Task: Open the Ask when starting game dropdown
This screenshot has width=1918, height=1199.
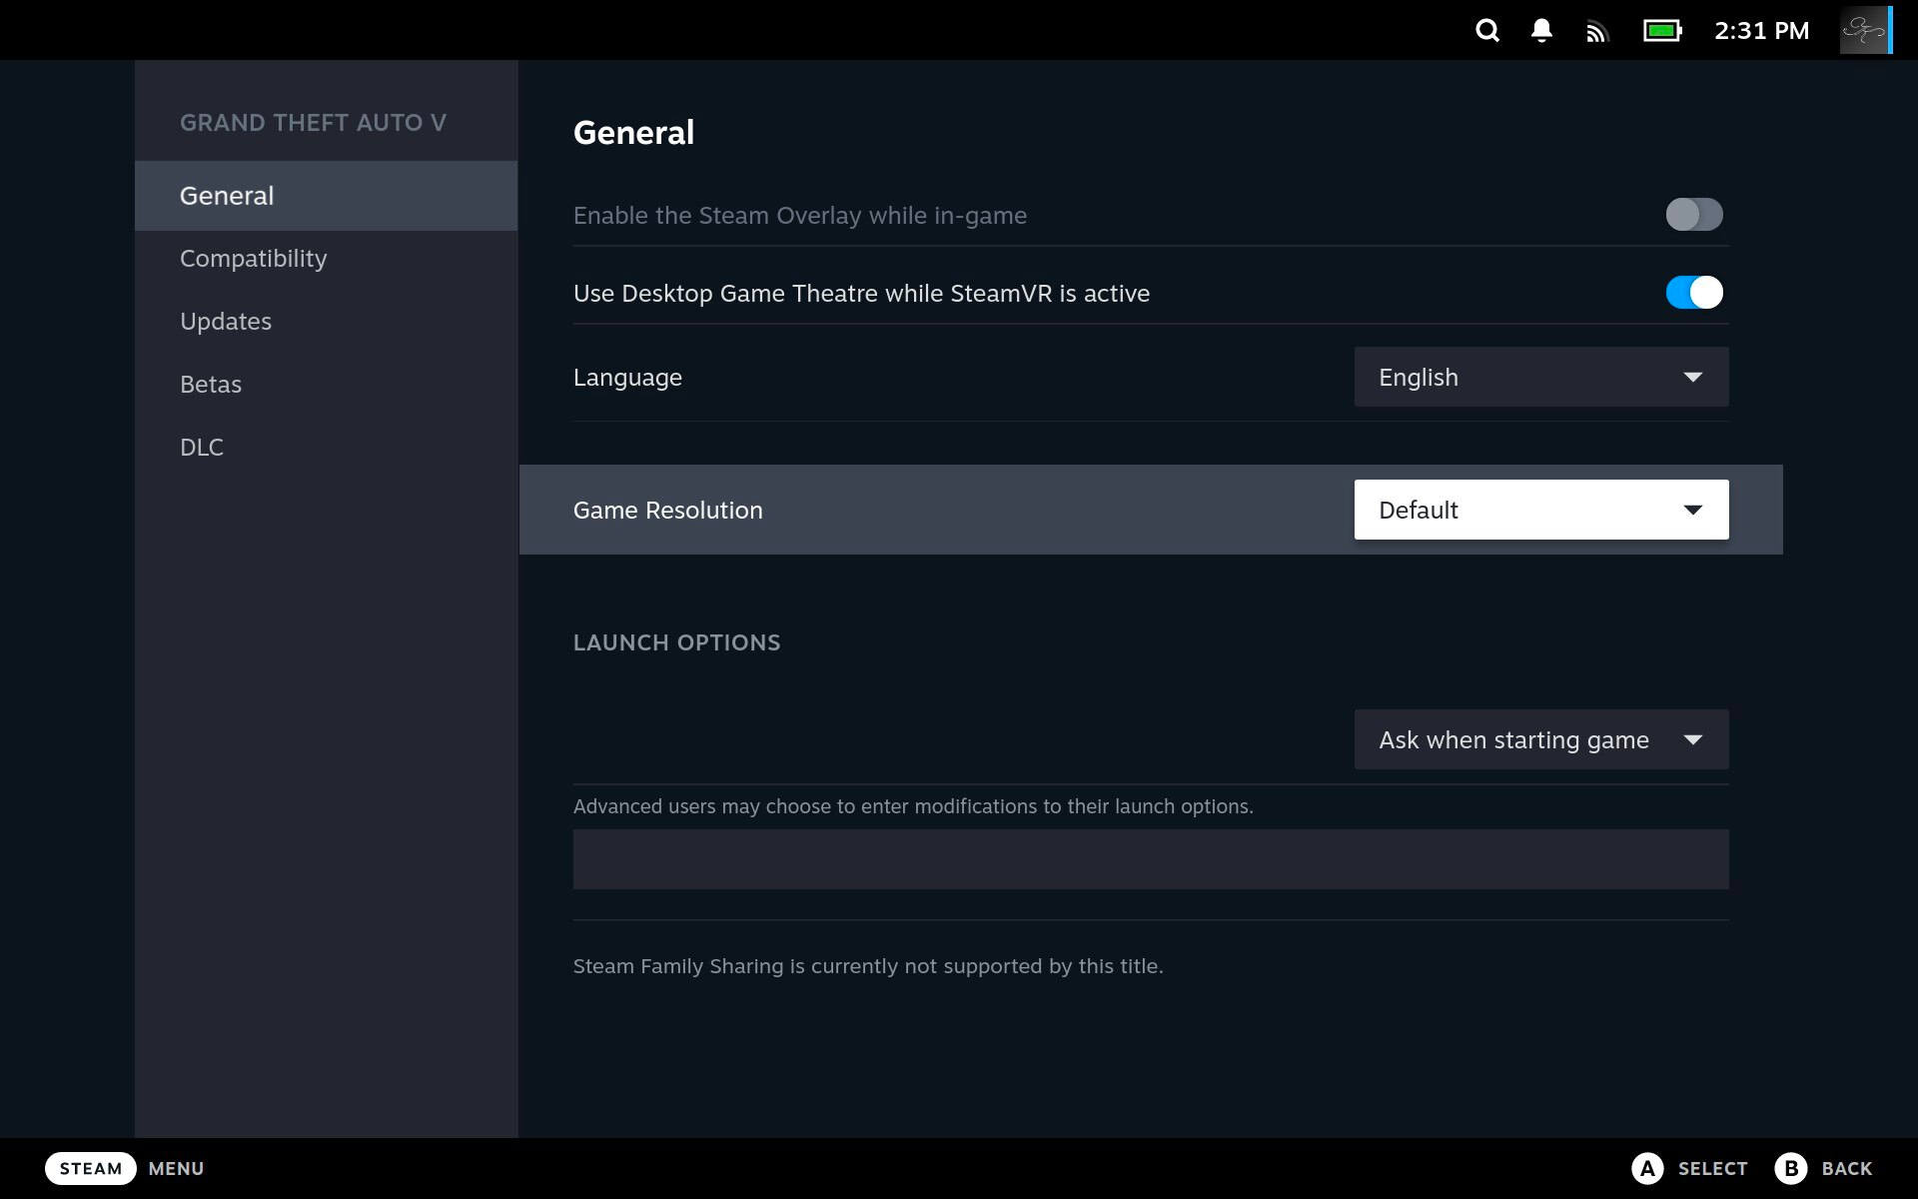Action: (x=1541, y=739)
